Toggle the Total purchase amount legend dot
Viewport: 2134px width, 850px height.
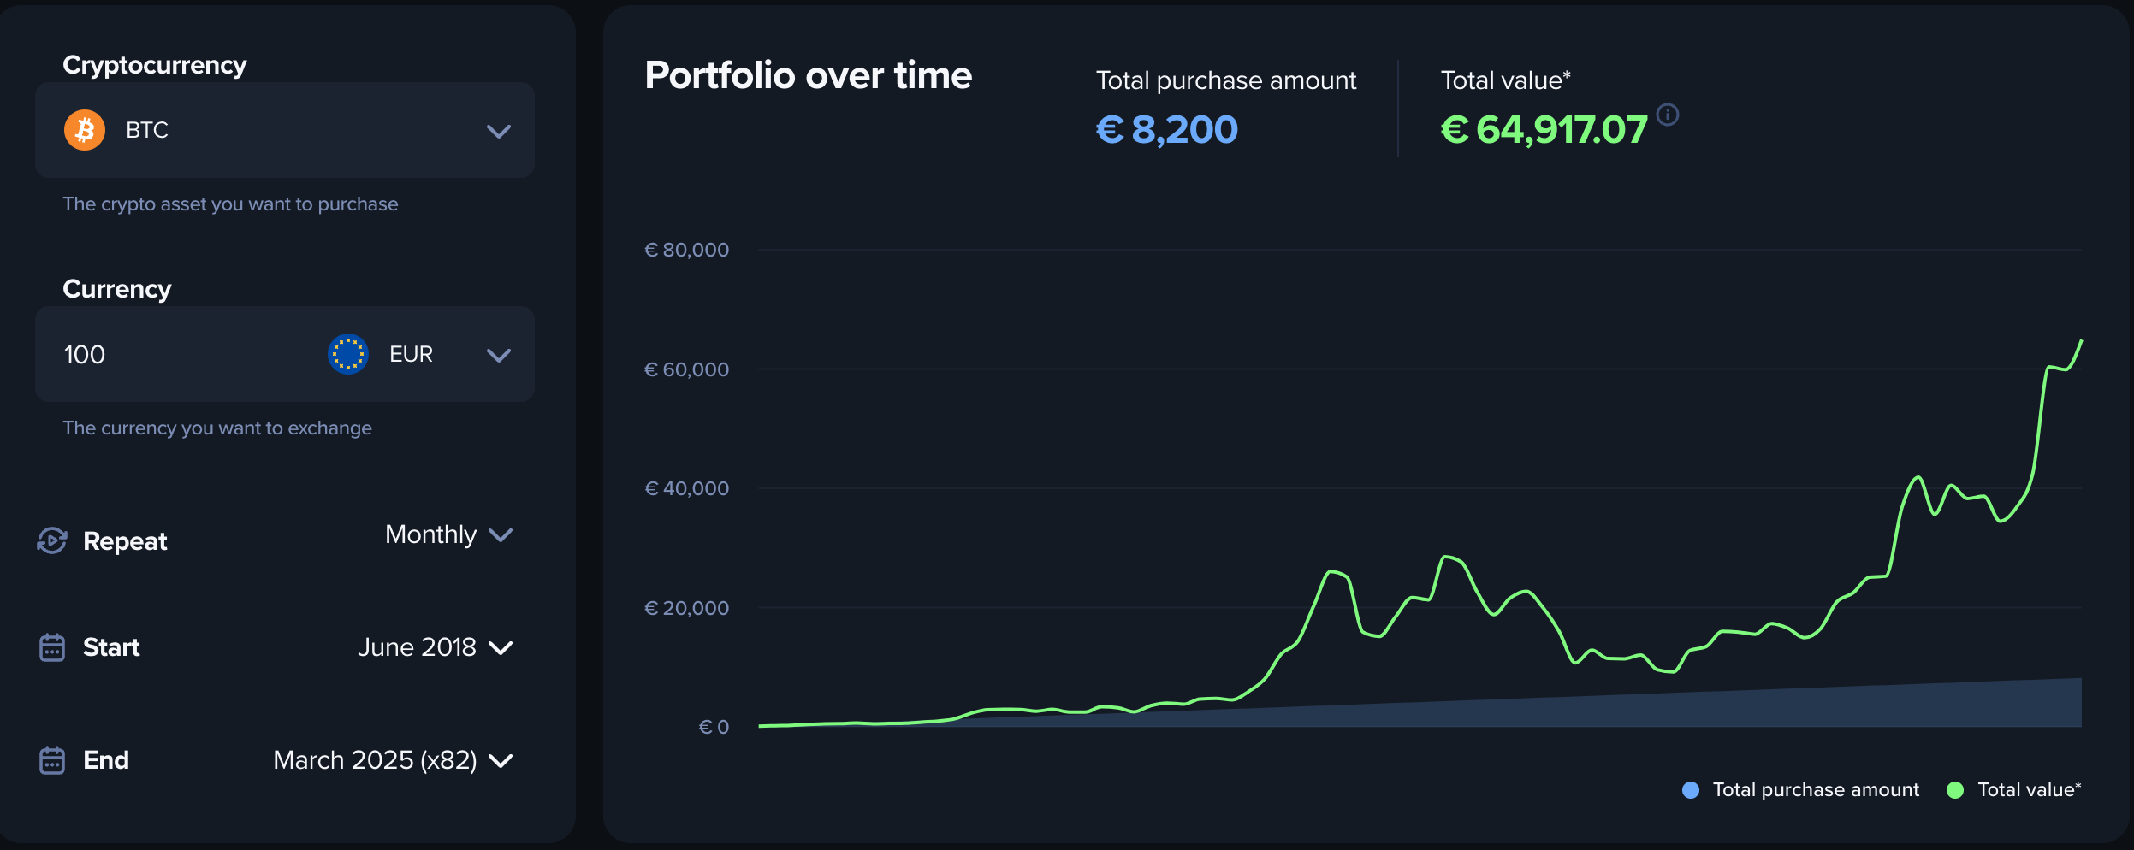pyautogui.click(x=1691, y=790)
